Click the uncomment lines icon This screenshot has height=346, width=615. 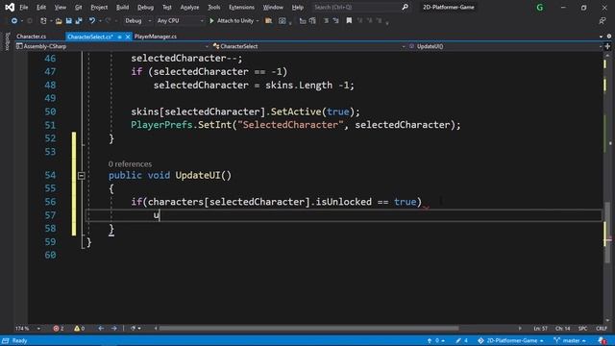click(x=335, y=21)
